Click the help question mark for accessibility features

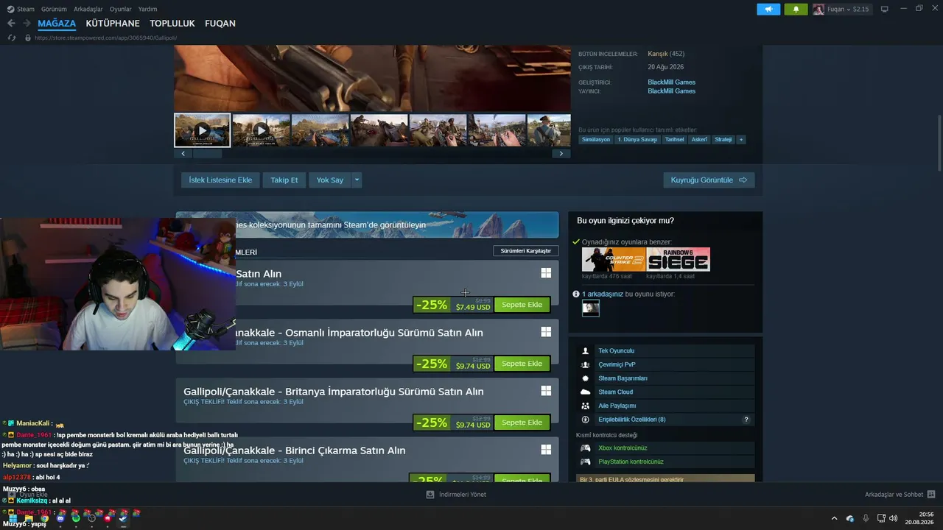pyautogui.click(x=746, y=420)
